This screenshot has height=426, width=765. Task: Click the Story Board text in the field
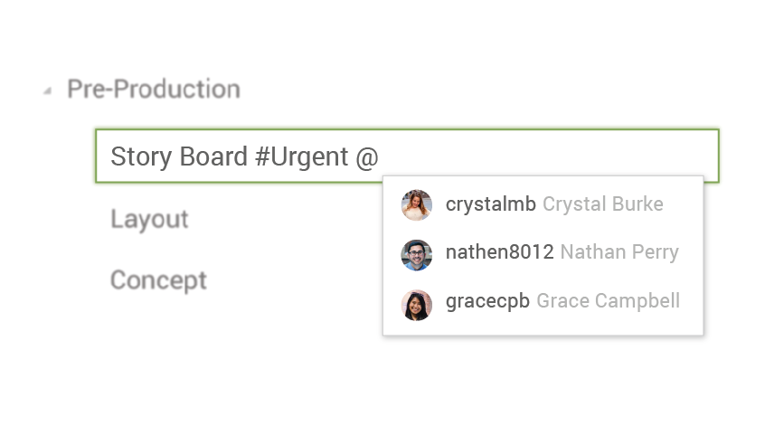(x=179, y=156)
